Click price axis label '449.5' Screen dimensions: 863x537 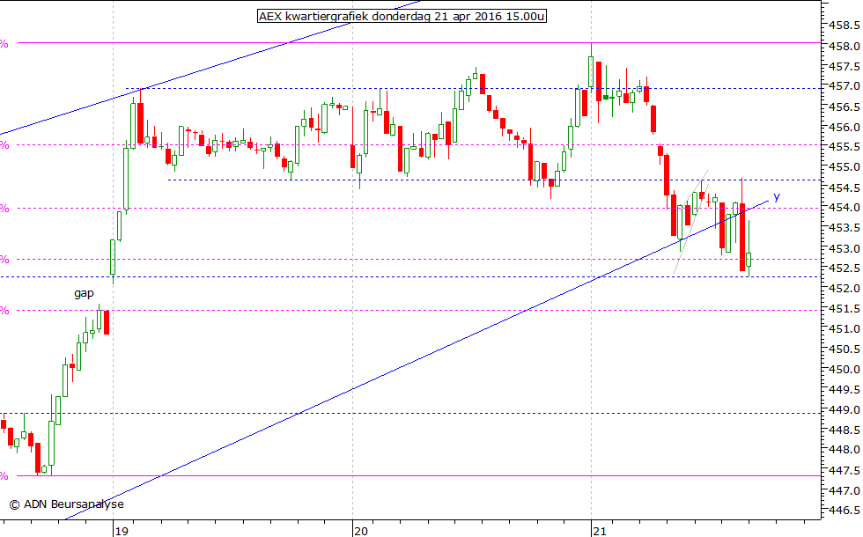click(845, 389)
